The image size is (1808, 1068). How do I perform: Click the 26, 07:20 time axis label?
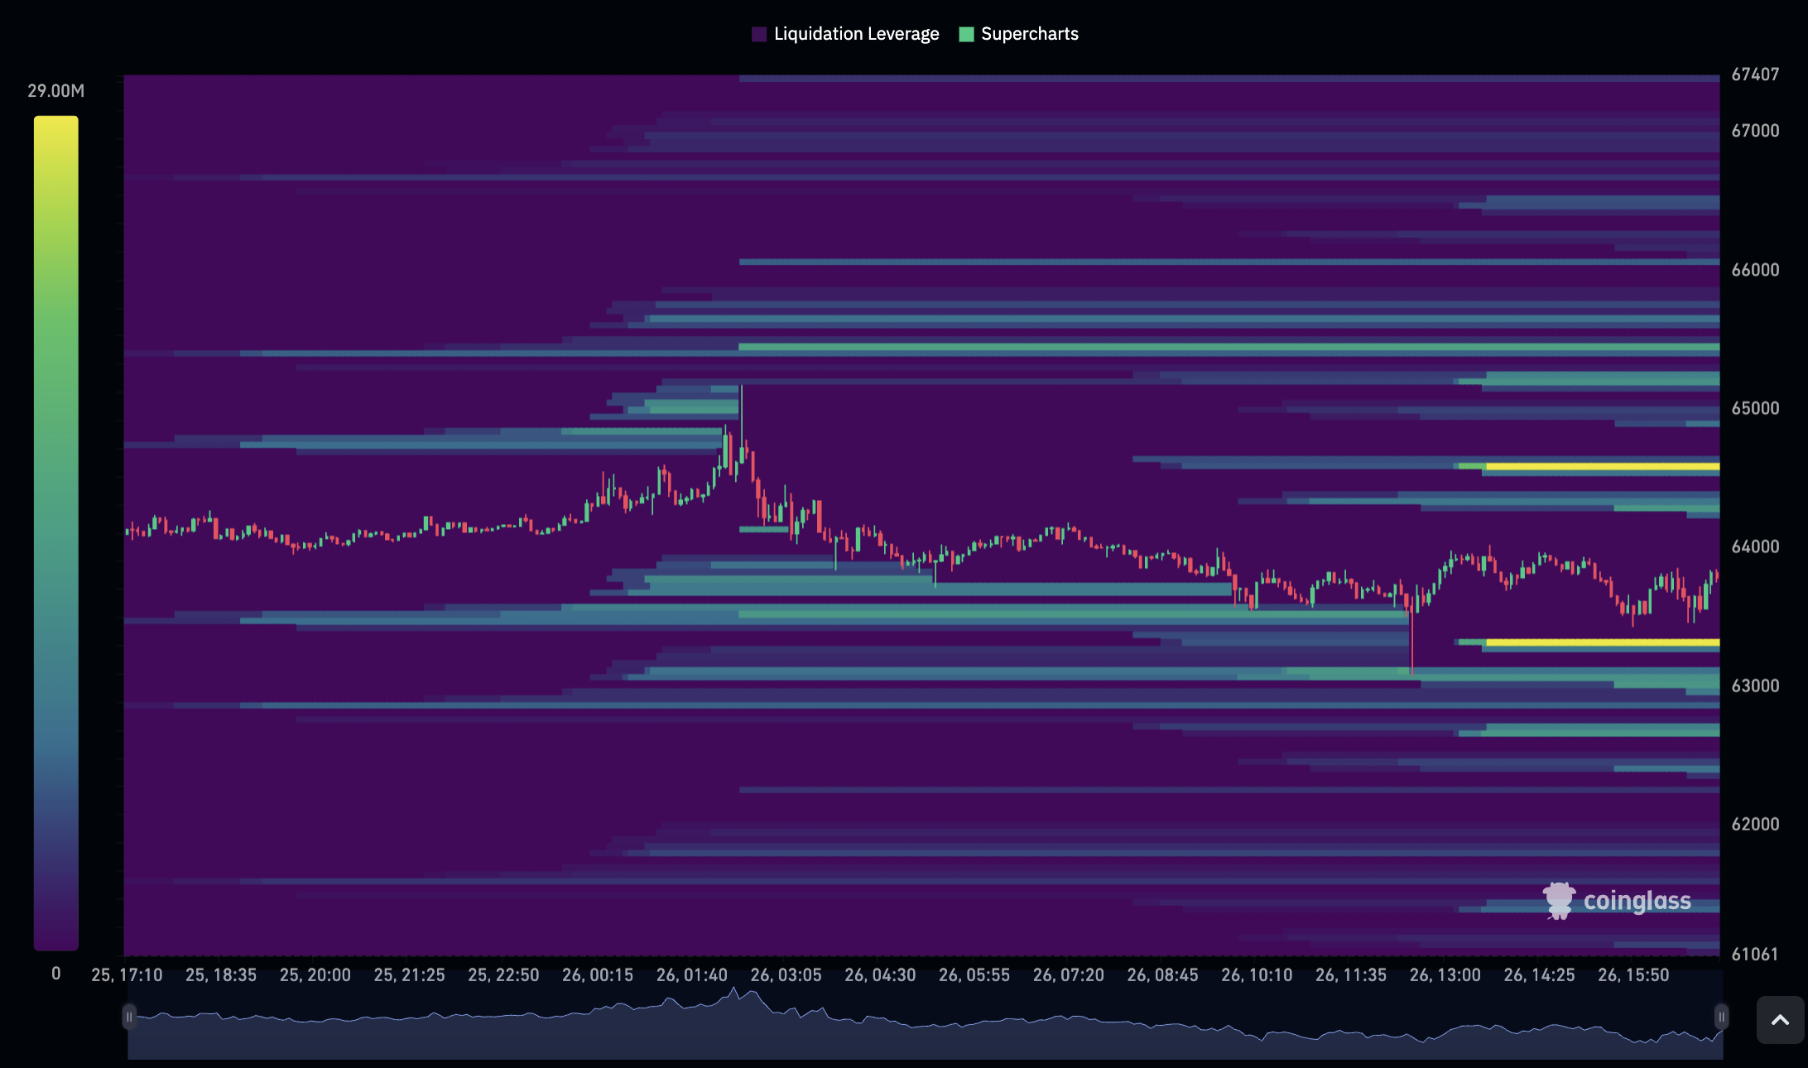coord(1069,975)
